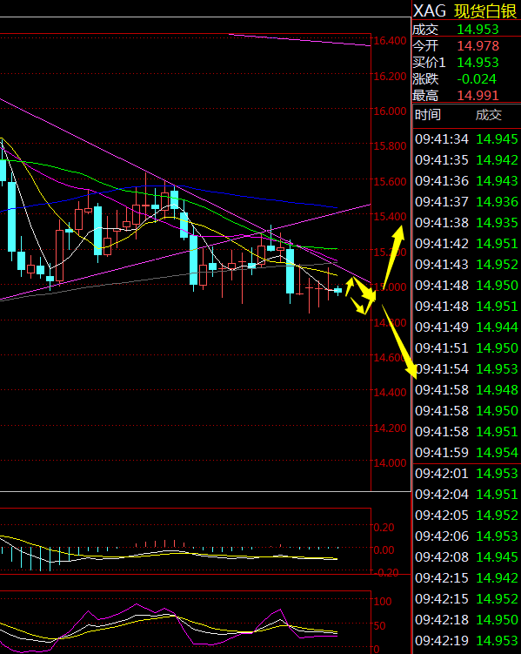
Task: Click the 16.400 price axis label
Action: [390, 40]
